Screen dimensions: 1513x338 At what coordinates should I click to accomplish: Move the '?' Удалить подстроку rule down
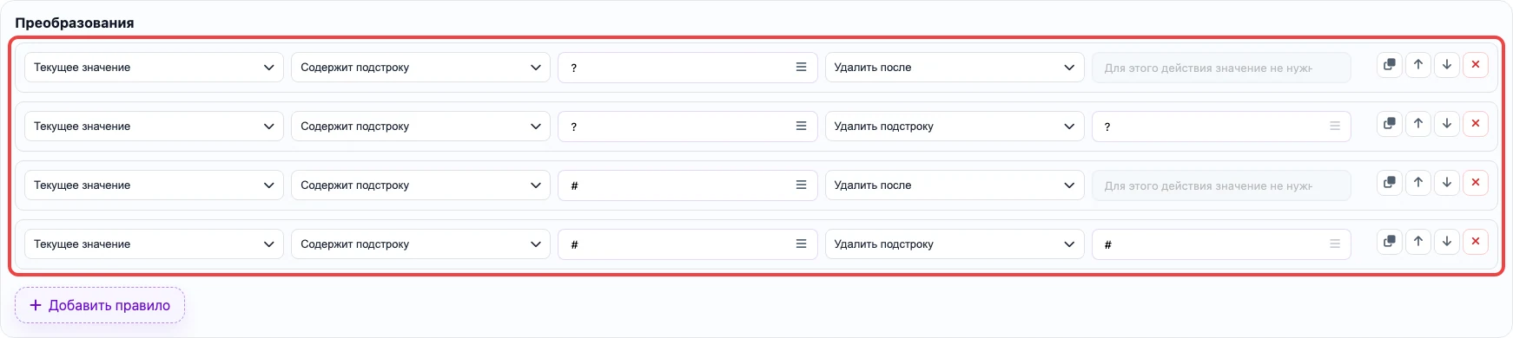pos(1447,124)
